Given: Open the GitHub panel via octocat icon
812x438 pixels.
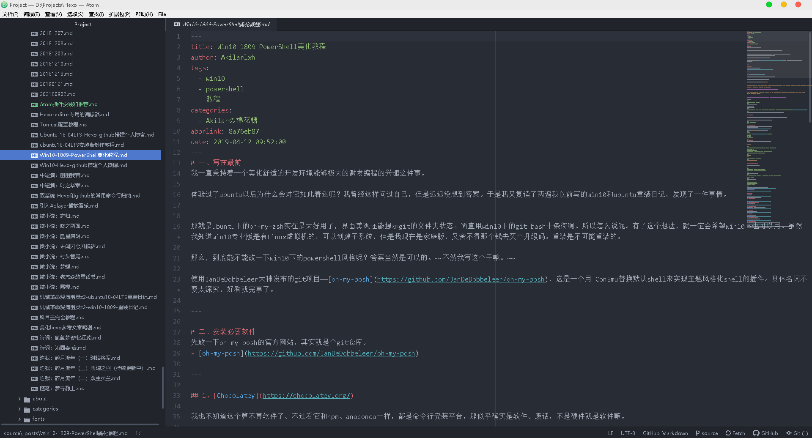Looking at the screenshot, I should [756, 433].
